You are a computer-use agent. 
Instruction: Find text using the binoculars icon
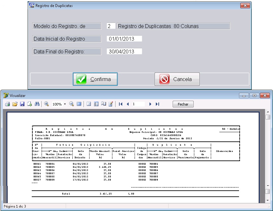[37, 104]
